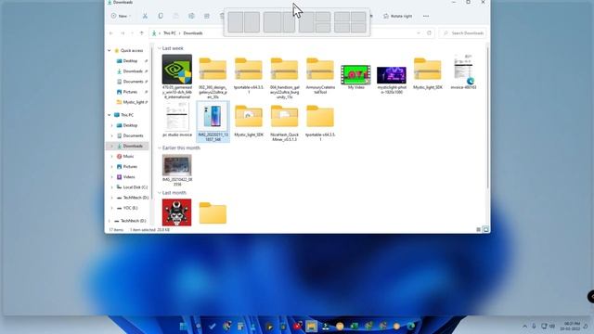594x334 pixels.
Task: Go back with the back arrow
Action: [111, 33]
